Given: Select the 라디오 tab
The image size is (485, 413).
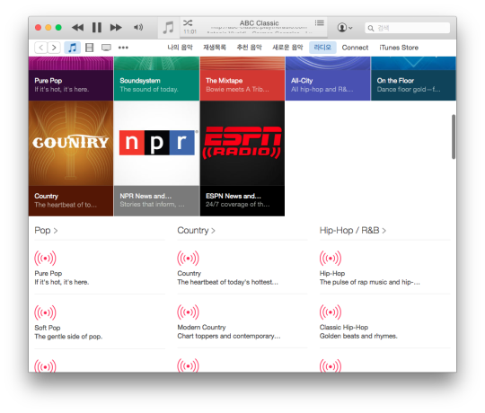Looking at the screenshot, I should [322, 48].
